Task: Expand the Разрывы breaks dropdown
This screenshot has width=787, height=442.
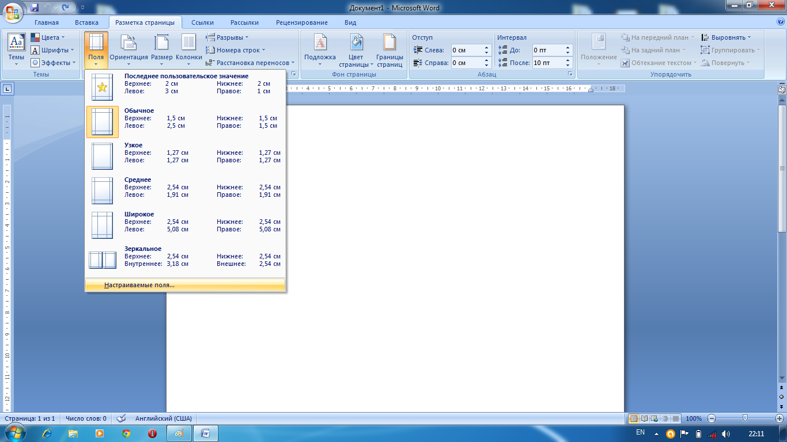Action: click(x=228, y=37)
